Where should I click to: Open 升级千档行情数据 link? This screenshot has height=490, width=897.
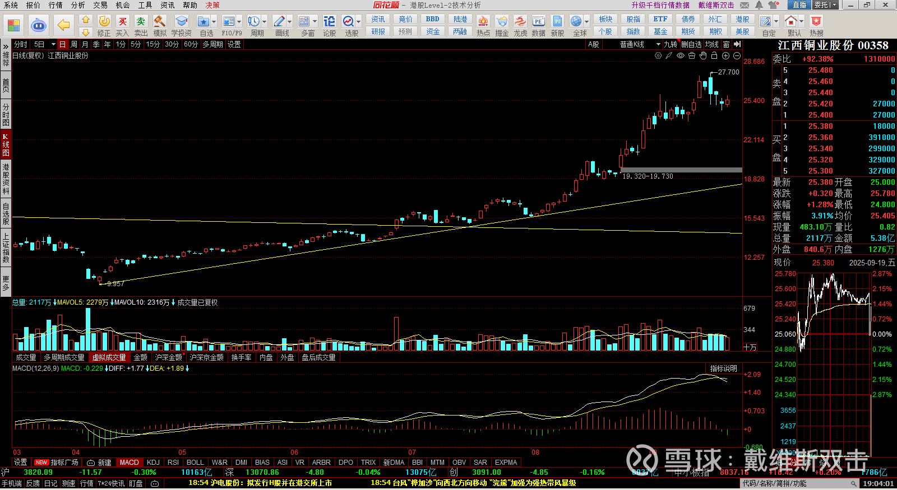pos(660,5)
